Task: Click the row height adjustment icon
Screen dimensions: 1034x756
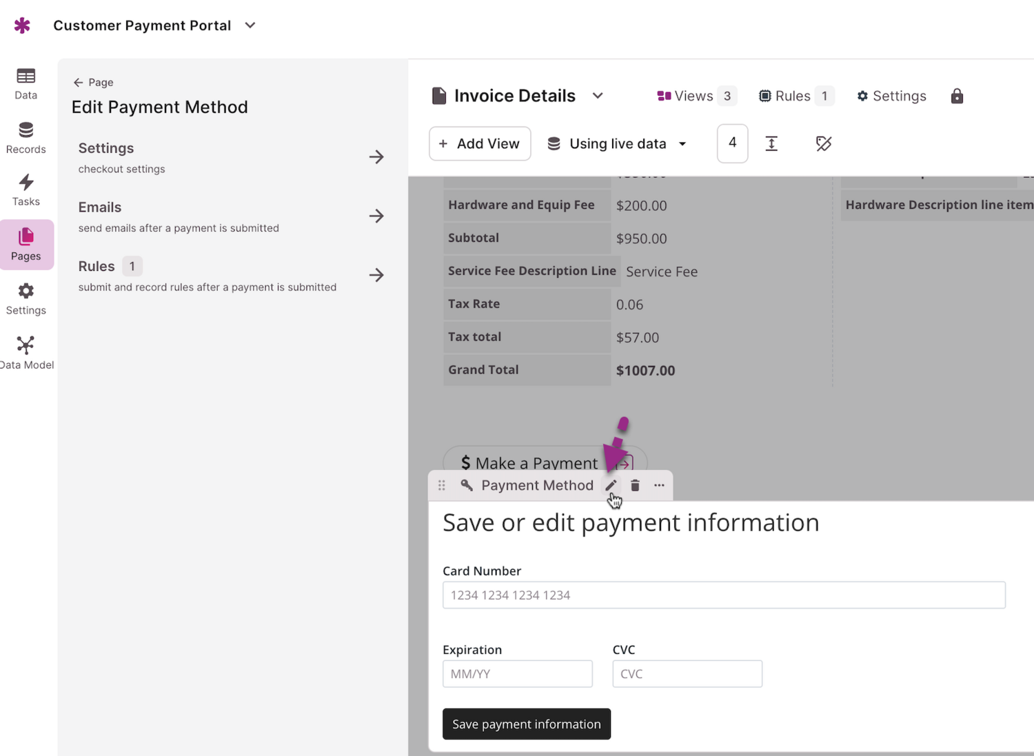Action: [771, 143]
